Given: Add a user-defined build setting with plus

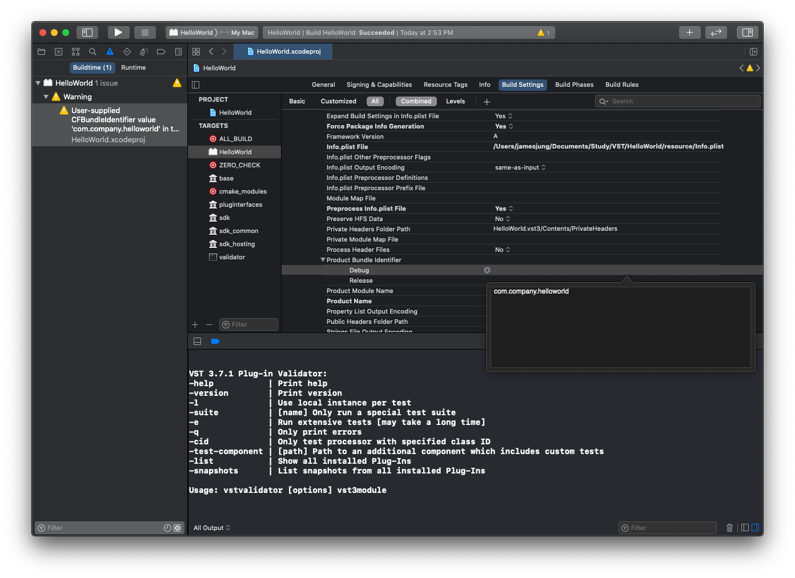Looking at the screenshot, I should 487,102.
